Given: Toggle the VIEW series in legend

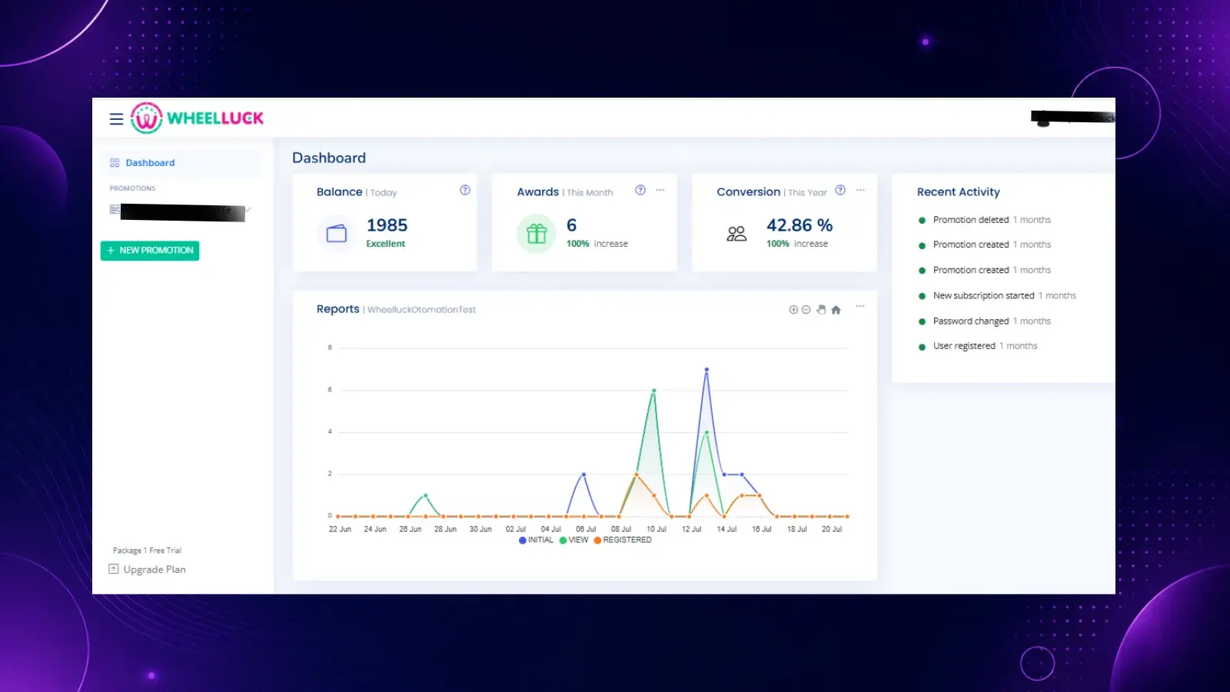Looking at the screenshot, I should (574, 541).
